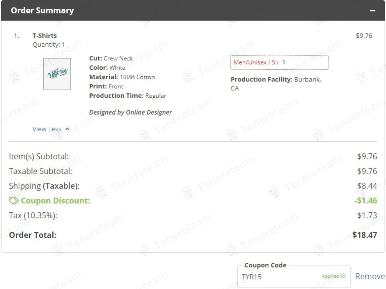The width and height of the screenshot is (386, 289).
Task: Click the Production Facility Burbank text
Action: [x=275, y=79]
